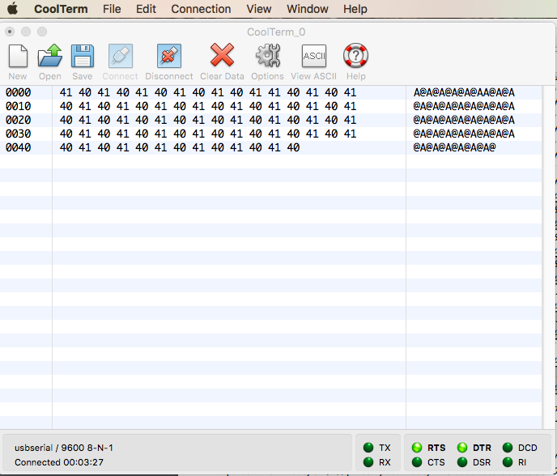Open the Edit menu
Screen dimensions: 557x476
pos(146,9)
